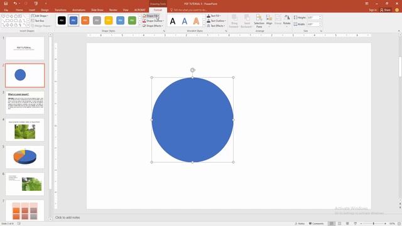Viewport: 402px width, 226px height.
Task: Switch to the View tab
Action: (x=126, y=10)
